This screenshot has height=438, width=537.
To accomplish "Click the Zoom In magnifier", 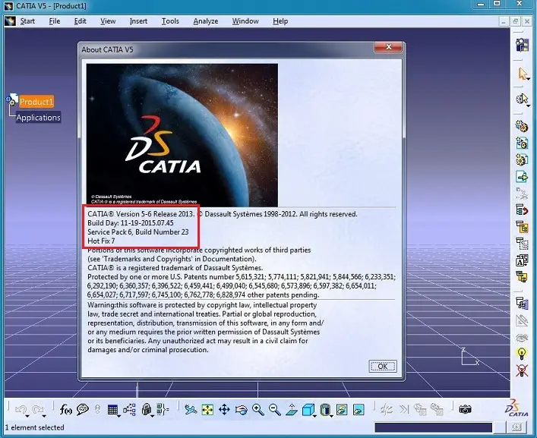I will tap(258, 409).
